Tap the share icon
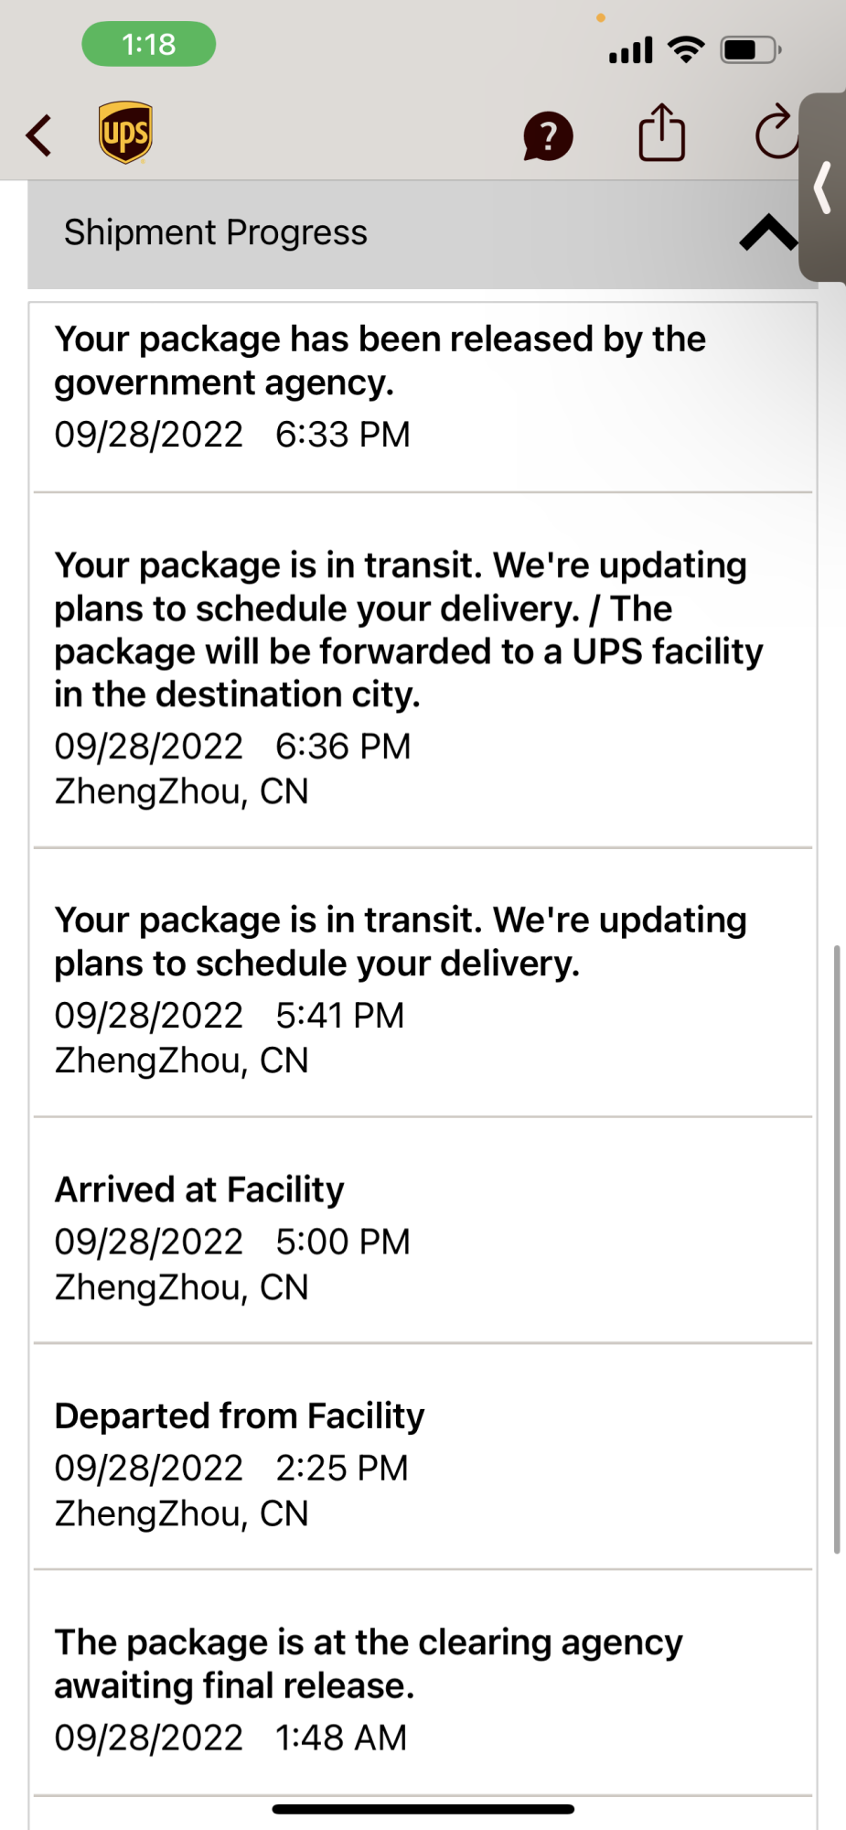This screenshot has height=1830, width=846. pyautogui.click(x=661, y=134)
